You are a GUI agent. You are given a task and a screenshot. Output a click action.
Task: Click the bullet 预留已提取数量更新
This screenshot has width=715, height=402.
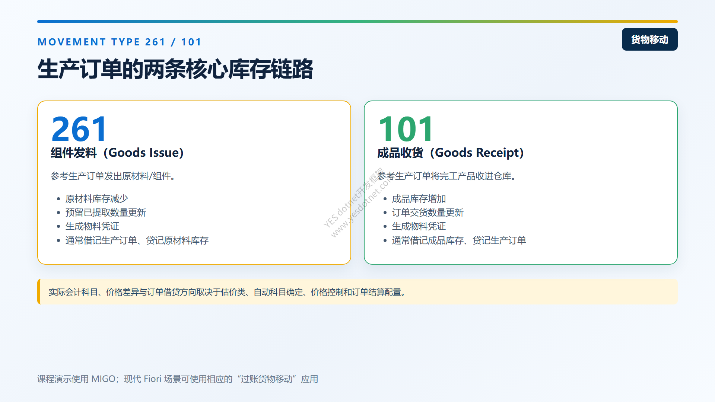(106, 213)
